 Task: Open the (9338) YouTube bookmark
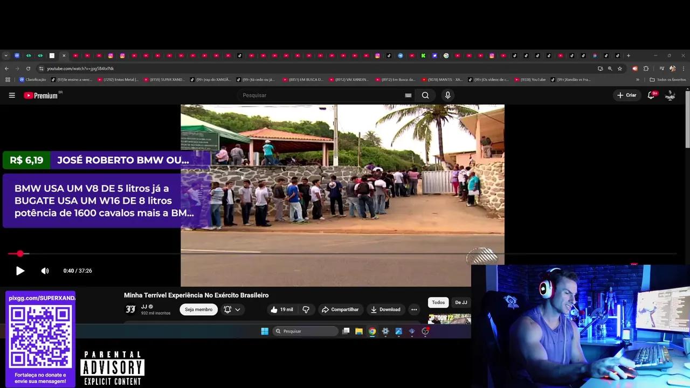point(530,80)
